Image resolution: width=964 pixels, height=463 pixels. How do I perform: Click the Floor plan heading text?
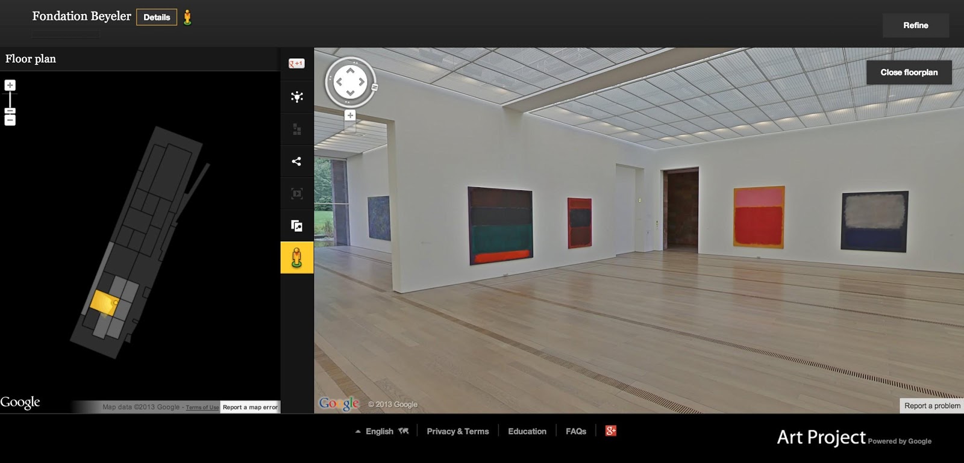[x=31, y=58]
